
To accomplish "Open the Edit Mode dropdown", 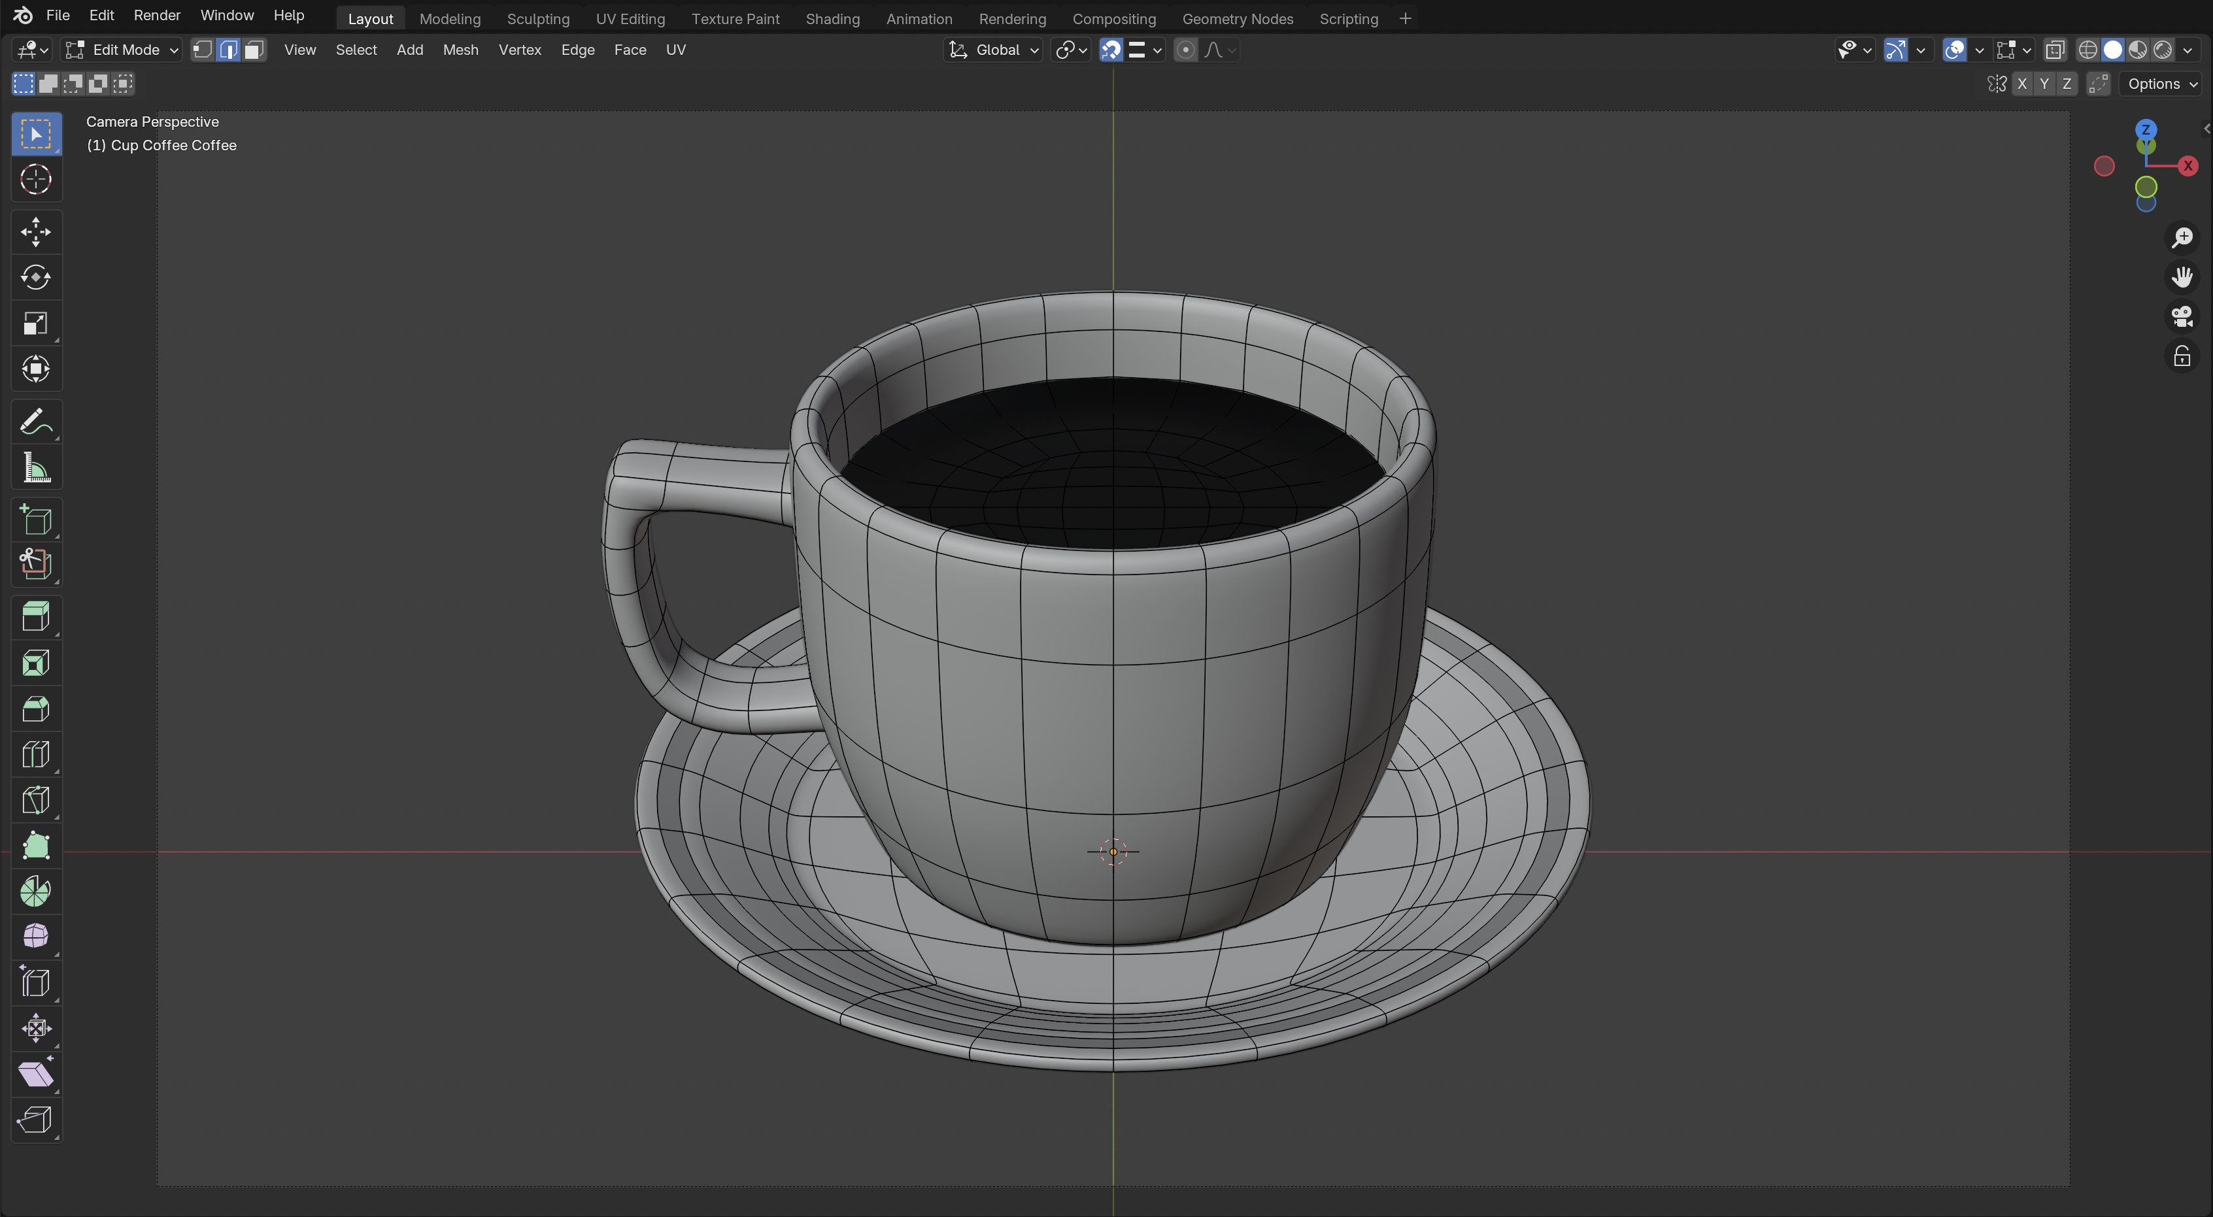I will pos(122,50).
